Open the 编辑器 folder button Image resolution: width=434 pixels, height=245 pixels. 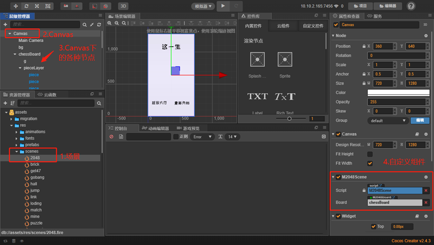tap(388, 6)
